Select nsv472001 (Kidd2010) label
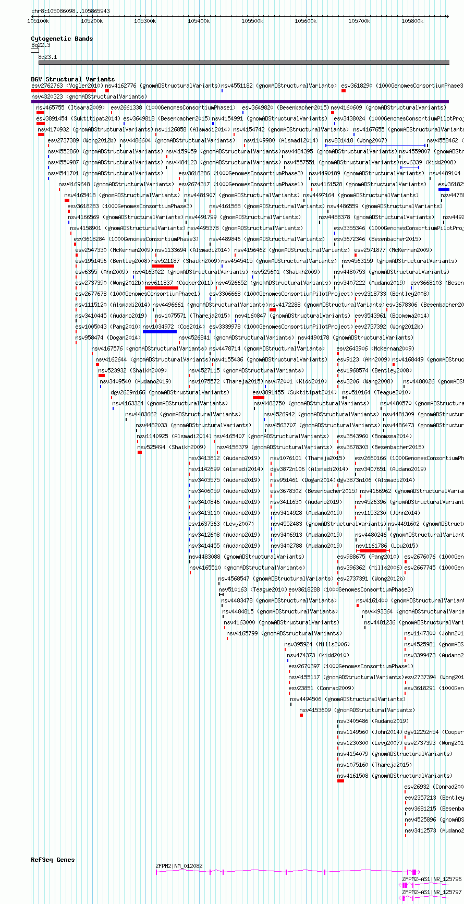The height and width of the screenshot is (904, 464). 296,381
